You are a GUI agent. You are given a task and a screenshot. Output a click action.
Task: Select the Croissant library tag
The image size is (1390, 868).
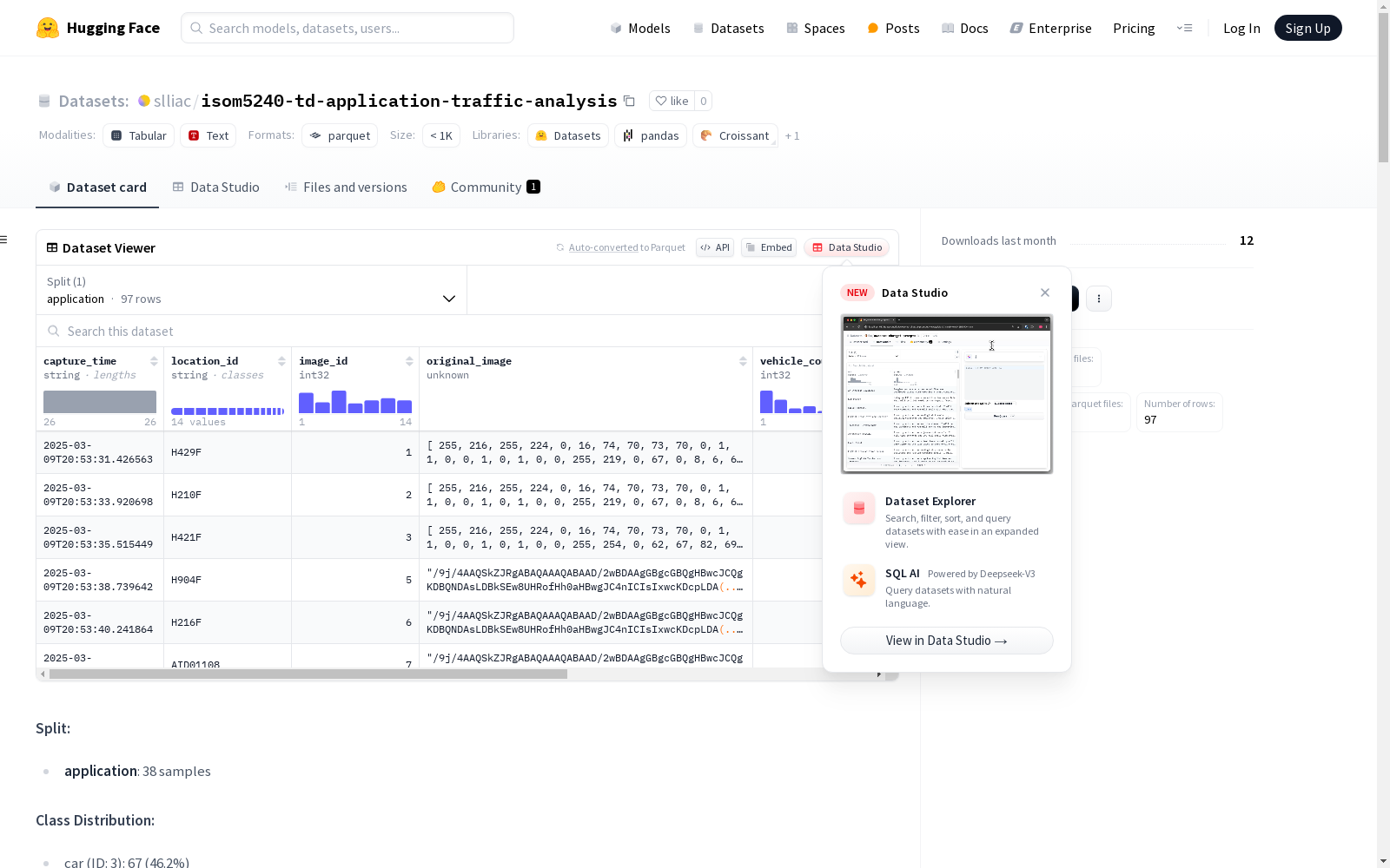tap(735, 135)
